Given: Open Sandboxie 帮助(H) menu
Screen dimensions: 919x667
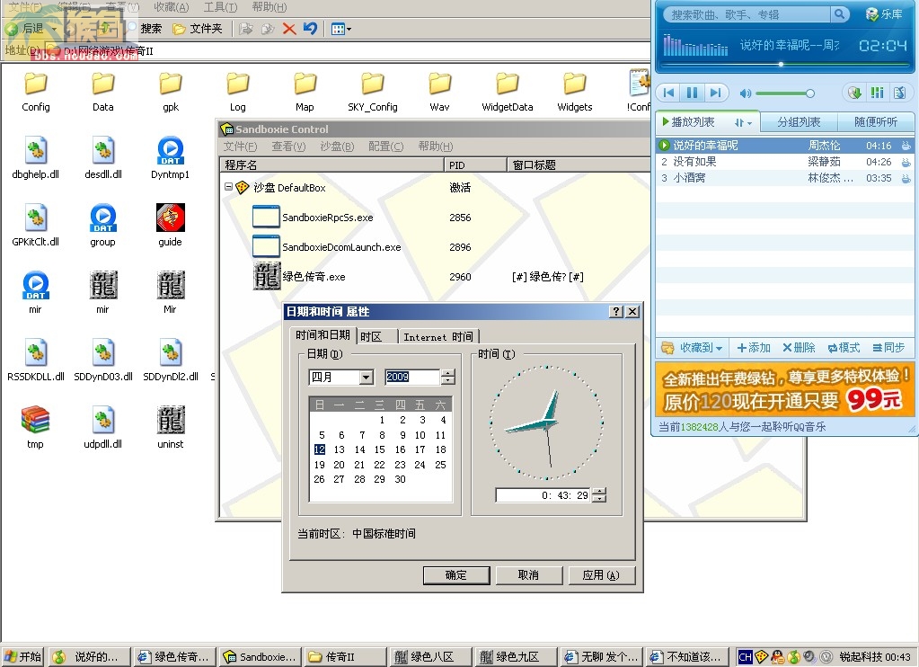Looking at the screenshot, I should click(x=436, y=146).
